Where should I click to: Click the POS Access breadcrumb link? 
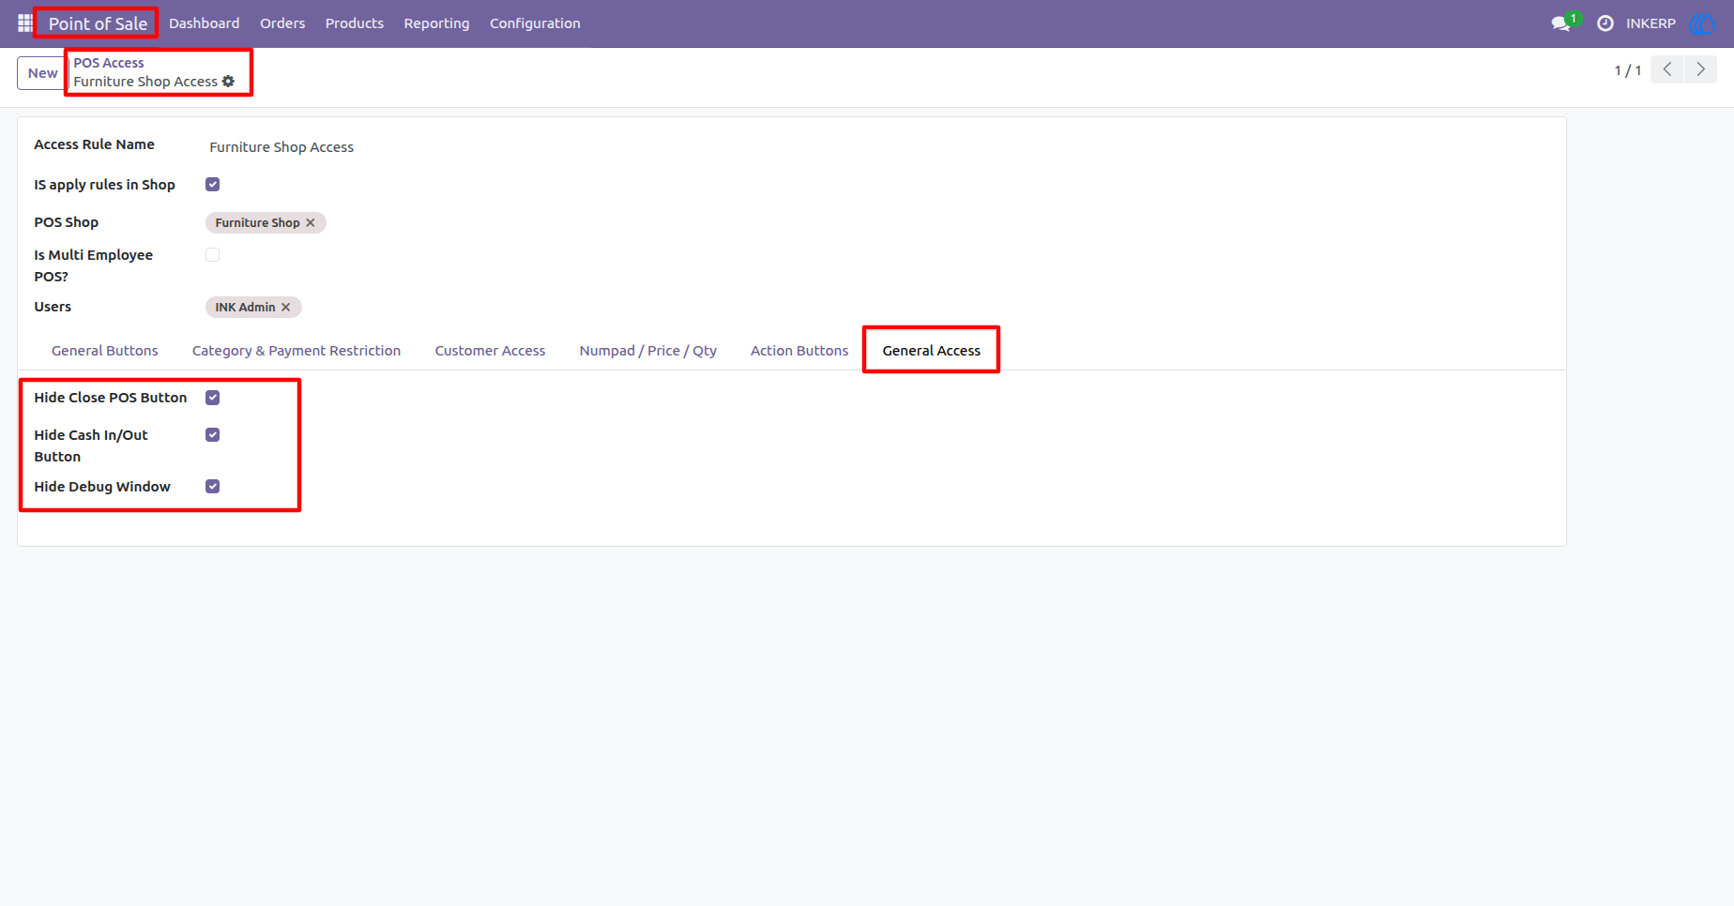coord(109,63)
